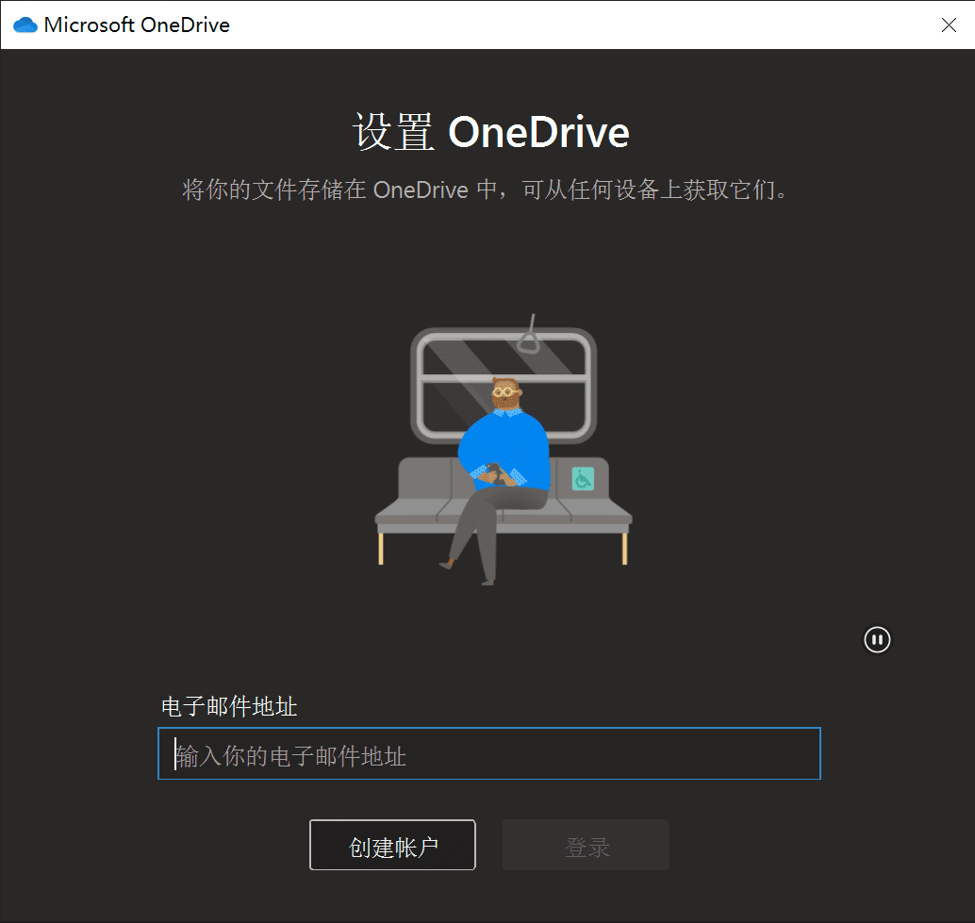Click the bench's right yellow leg
975x923 pixels.
click(x=624, y=547)
